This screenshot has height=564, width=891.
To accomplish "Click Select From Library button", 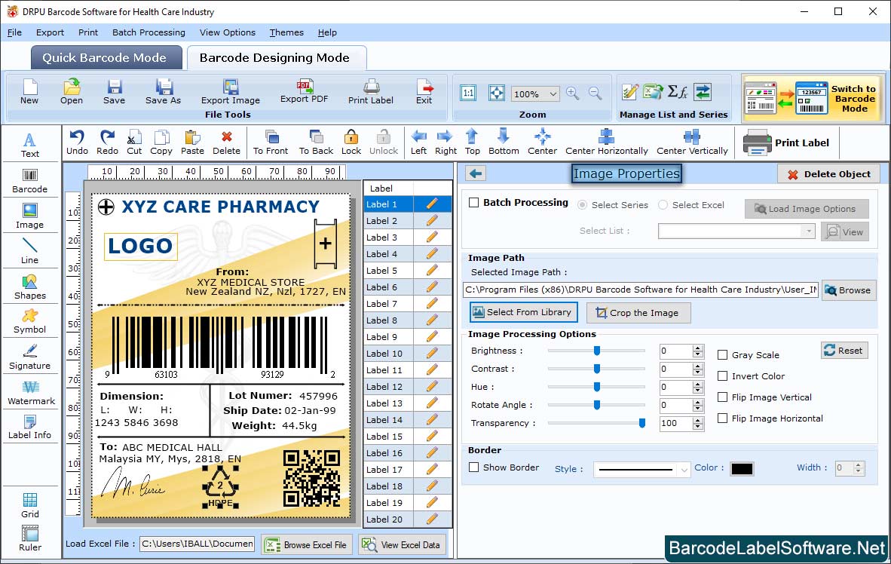I will pyautogui.click(x=523, y=312).
